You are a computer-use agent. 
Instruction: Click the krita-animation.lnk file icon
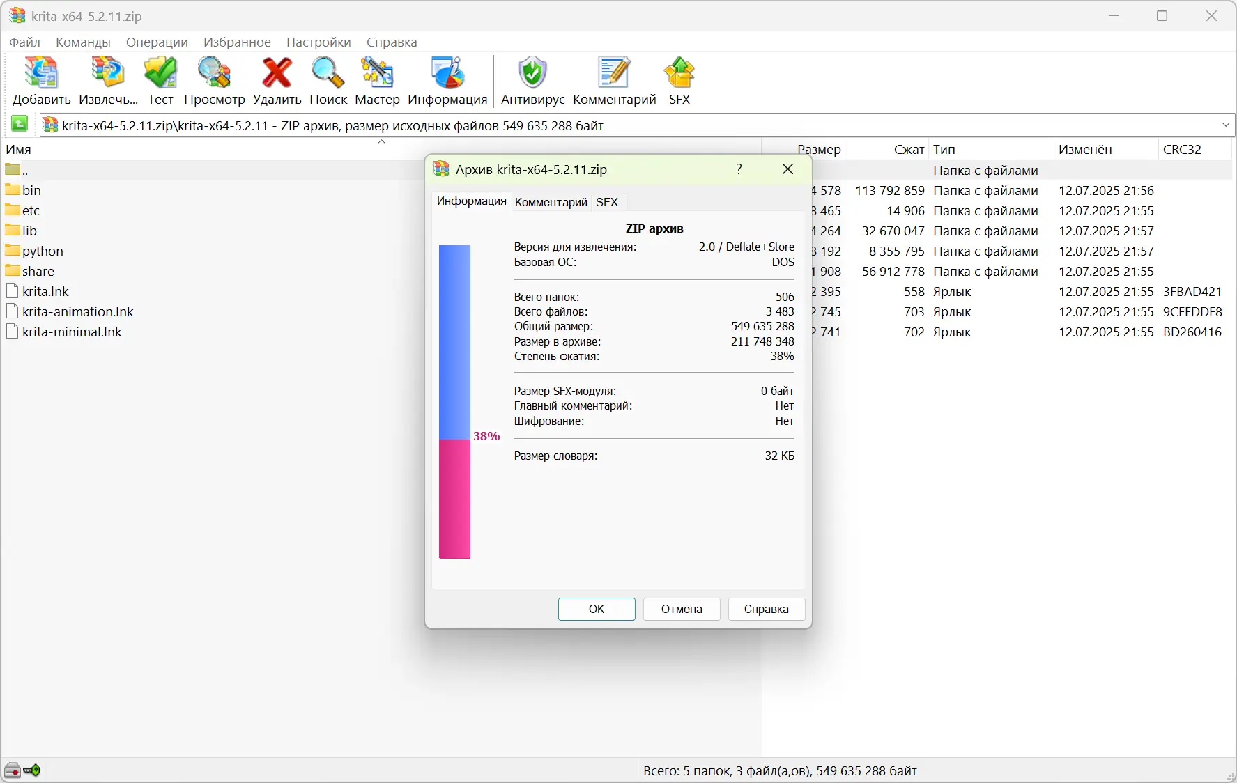(x=13, y=311)
